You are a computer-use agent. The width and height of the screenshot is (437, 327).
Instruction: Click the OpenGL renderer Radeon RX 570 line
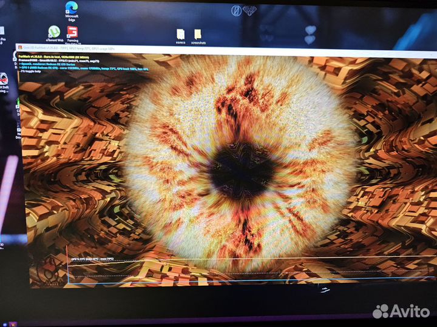pyautogui.click(x=47, y=64)
